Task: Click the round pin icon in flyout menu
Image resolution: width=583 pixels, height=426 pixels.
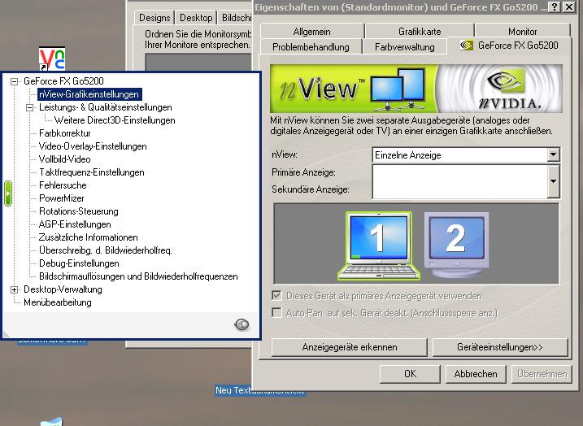Action: tap(241, 324)
